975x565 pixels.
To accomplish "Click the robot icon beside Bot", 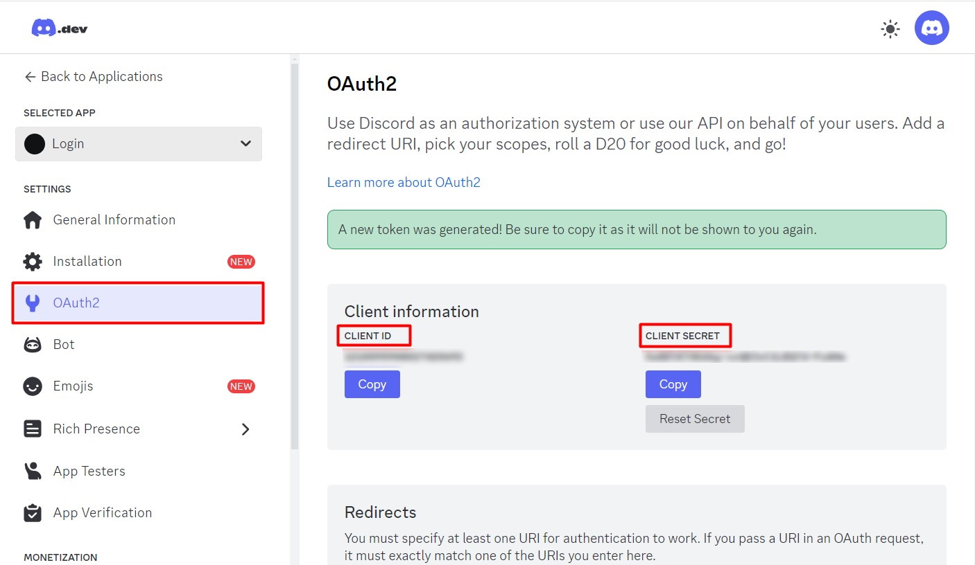I will 33,345.
